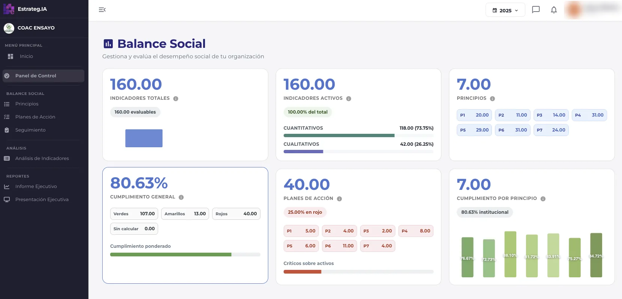Click the Planes de Acción checklist icon
Image resolution: width=622 pixels, height=299 pixels.
(x=7, y=117)
